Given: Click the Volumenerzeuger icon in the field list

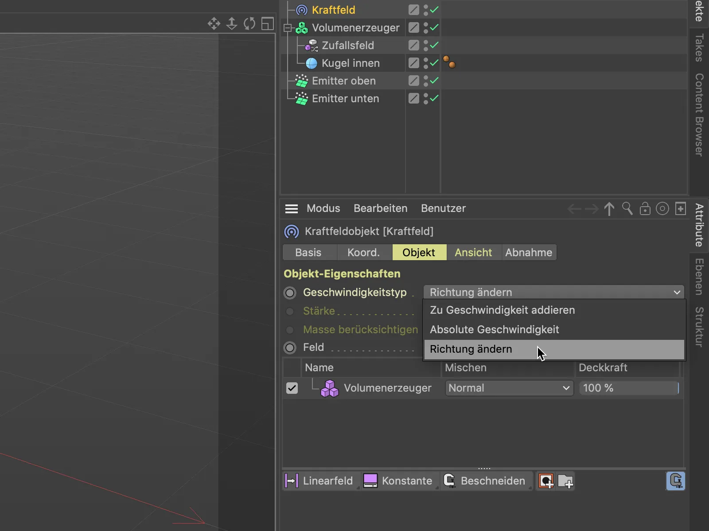Looking at the screenshot, I should click(330, 388).
